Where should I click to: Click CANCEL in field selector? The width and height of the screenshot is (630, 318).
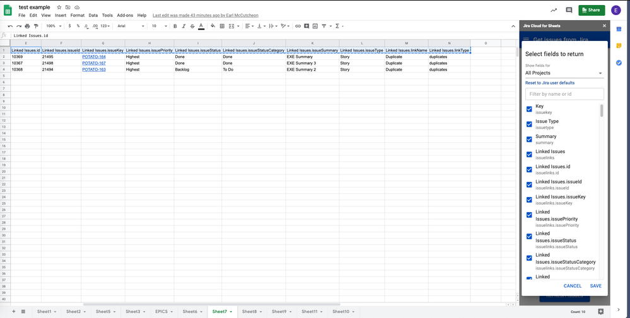pyautogui.click(x=573, y=286)
